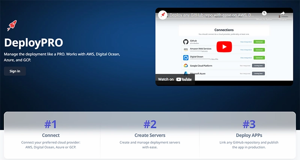Click the video channel rocket avatar

pos(163,15)
